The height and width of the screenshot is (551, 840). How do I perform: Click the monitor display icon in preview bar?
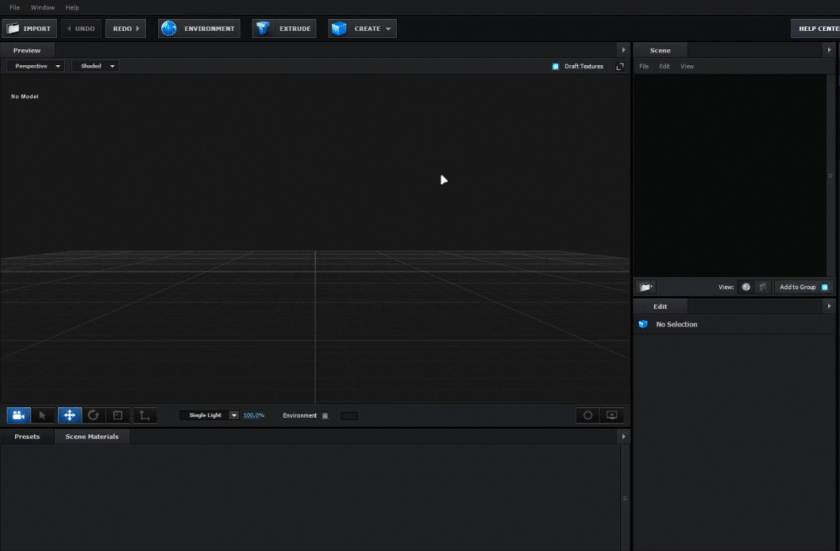(x=612, y=415)
